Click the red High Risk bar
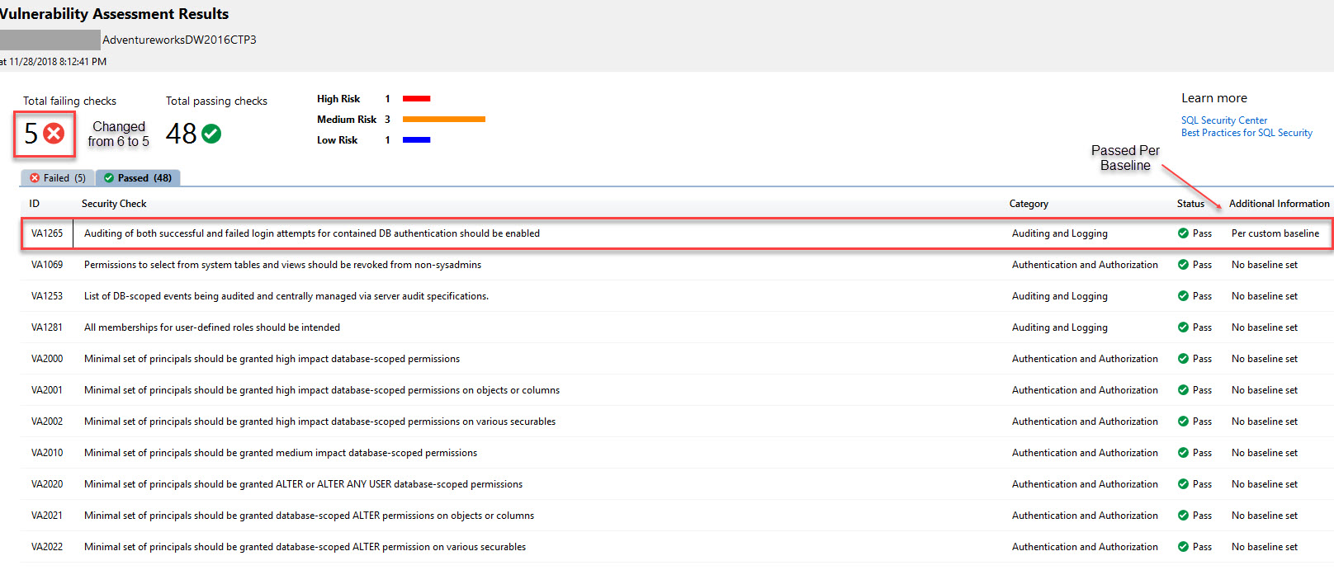The width and height of the screenshot is (1334, 570). [416, 99]
